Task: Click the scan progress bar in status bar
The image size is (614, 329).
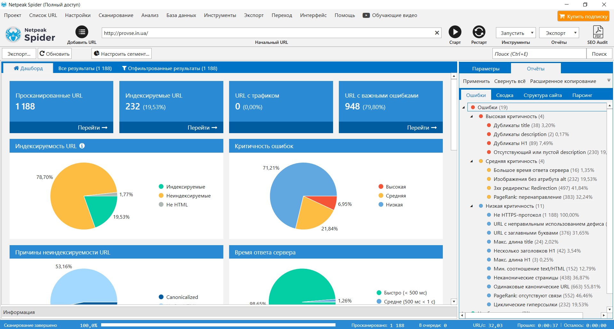Action: click(x=218, y=325)
